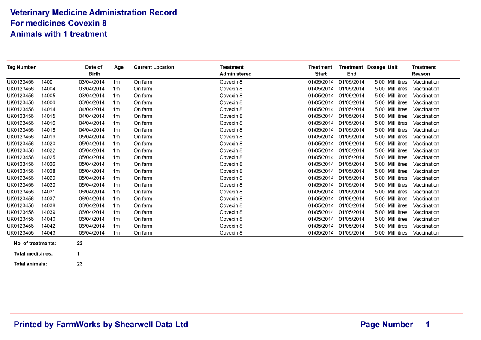Click the Current Location column header
Image resolution: width=481 pixels, height=340 pixels.
coord(154,67)
